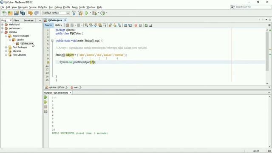Click the editor Last Edit icon
272x153 pixels.
pyautogui.click(x=67, y=25)
